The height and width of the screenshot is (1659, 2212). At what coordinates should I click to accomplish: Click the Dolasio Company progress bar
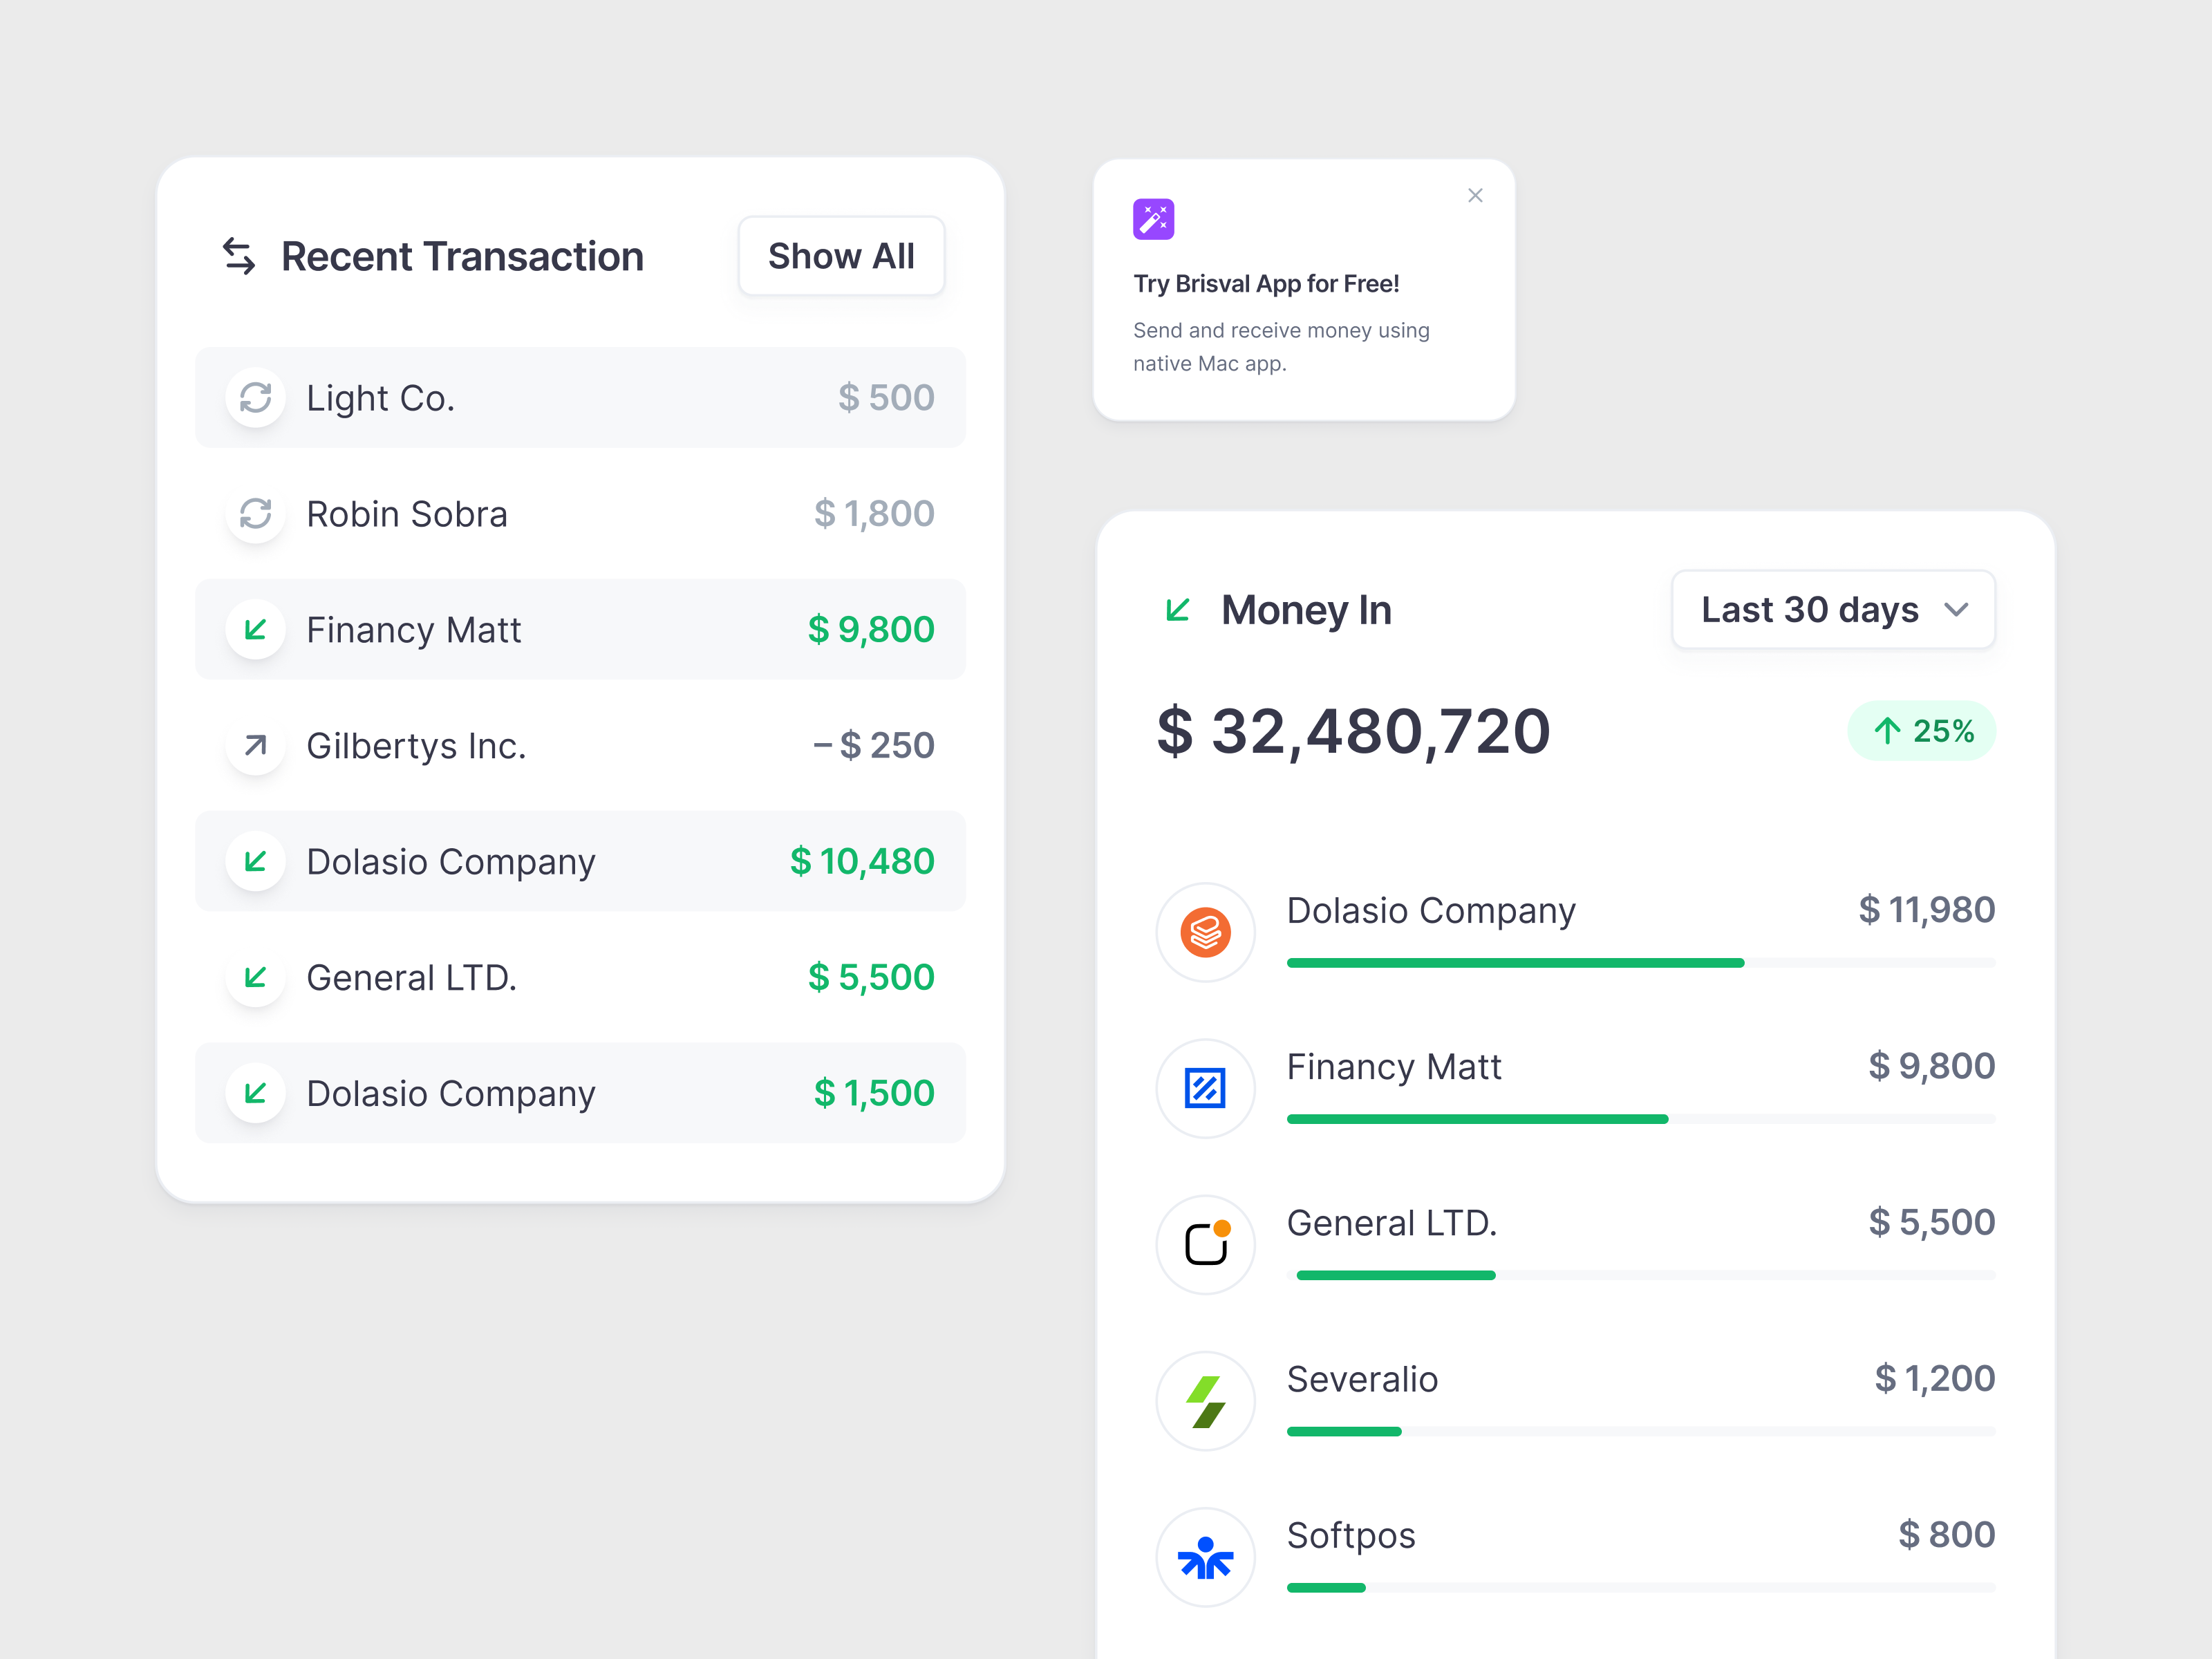click(1640, 963)
